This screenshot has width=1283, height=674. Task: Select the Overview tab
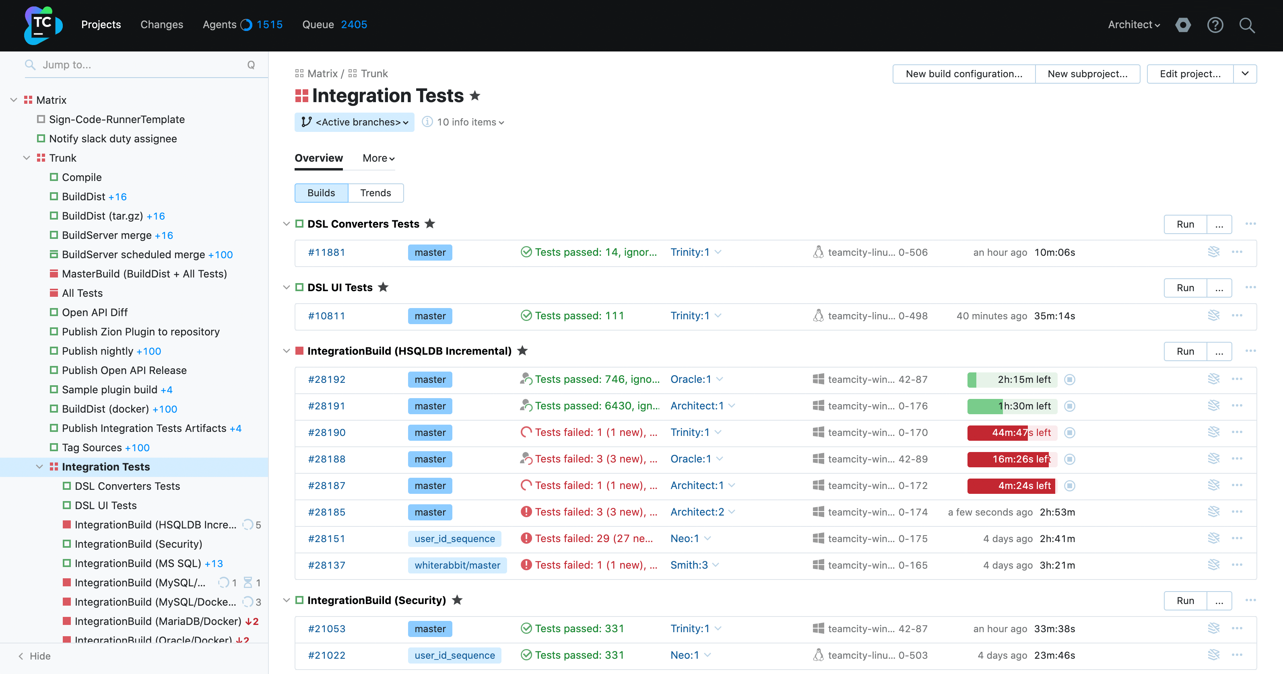[319, 158]
